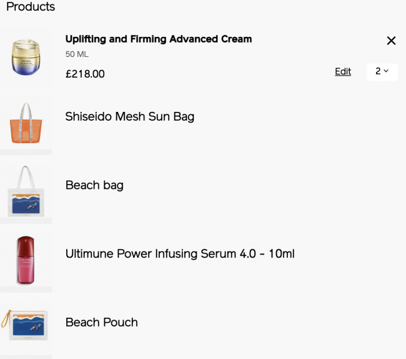Image resolution: width=406 pixels, height=359 pixels.
Task: Click the yellow wrist strap on pouch
Action: (6, 318)
